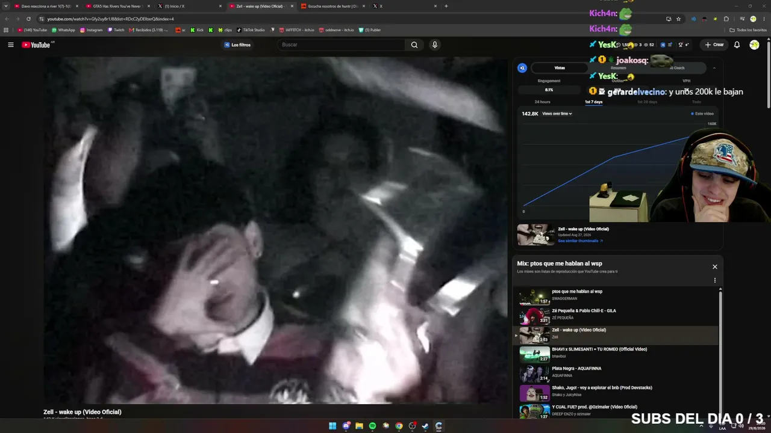Close the Zell - wake up tab

[292, 6]
